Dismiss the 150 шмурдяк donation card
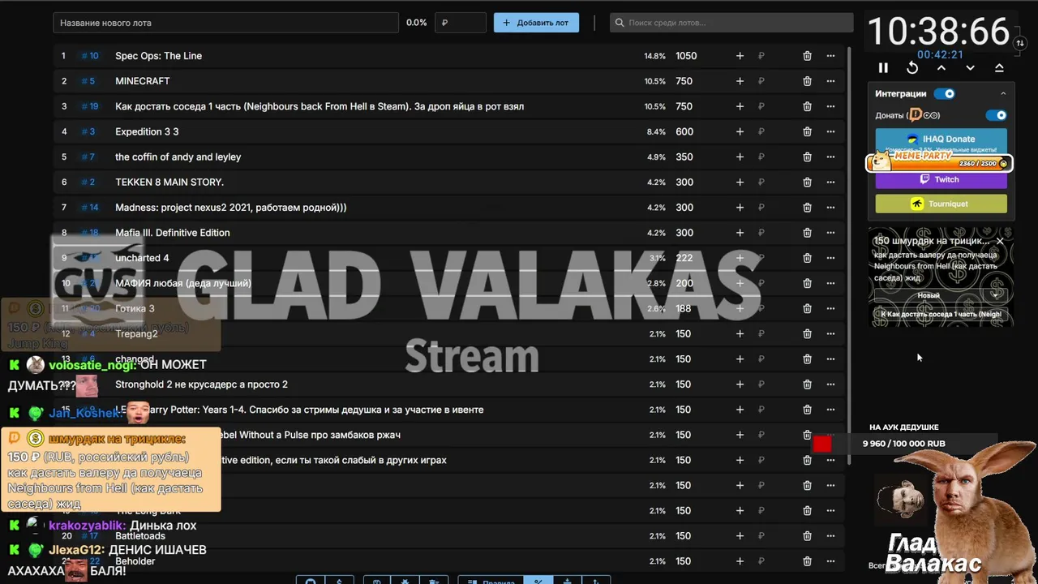The image size is (1038, 584). coord(1000,241)
